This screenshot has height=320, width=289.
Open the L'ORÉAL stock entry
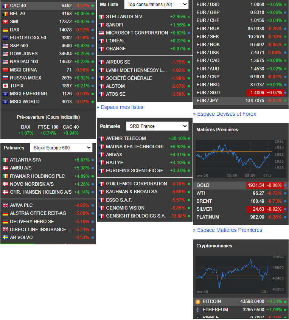[x=144, y=41]
